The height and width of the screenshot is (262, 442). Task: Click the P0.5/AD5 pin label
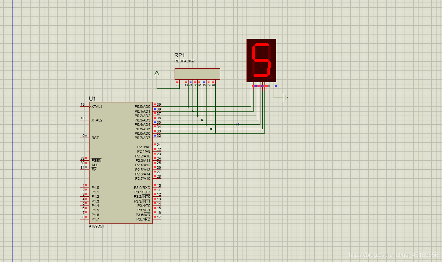(x=142, y=129)
